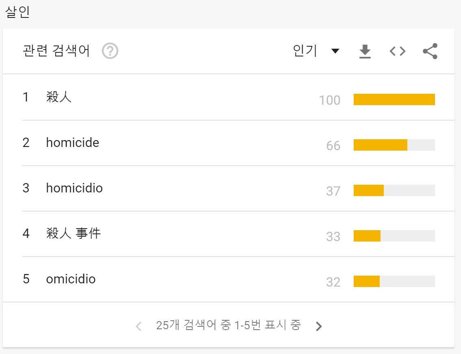Viewport: 461px width, 354px height.
Task: Click the score bar for omicidio
Action: [x=394, y=281]
